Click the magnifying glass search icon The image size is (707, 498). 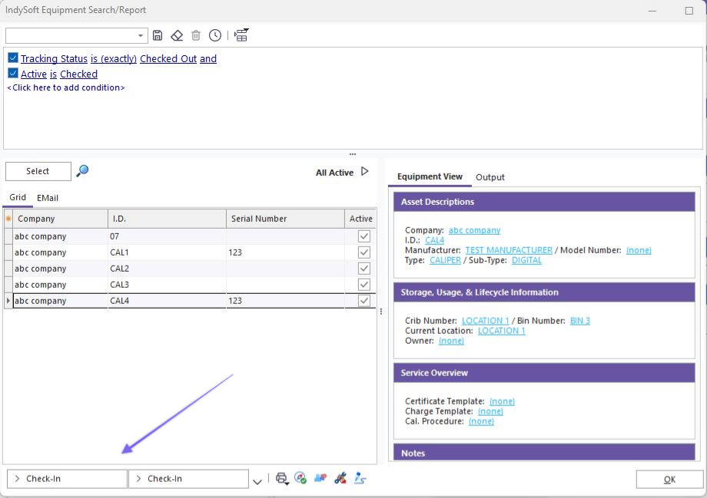coord(82,171)
